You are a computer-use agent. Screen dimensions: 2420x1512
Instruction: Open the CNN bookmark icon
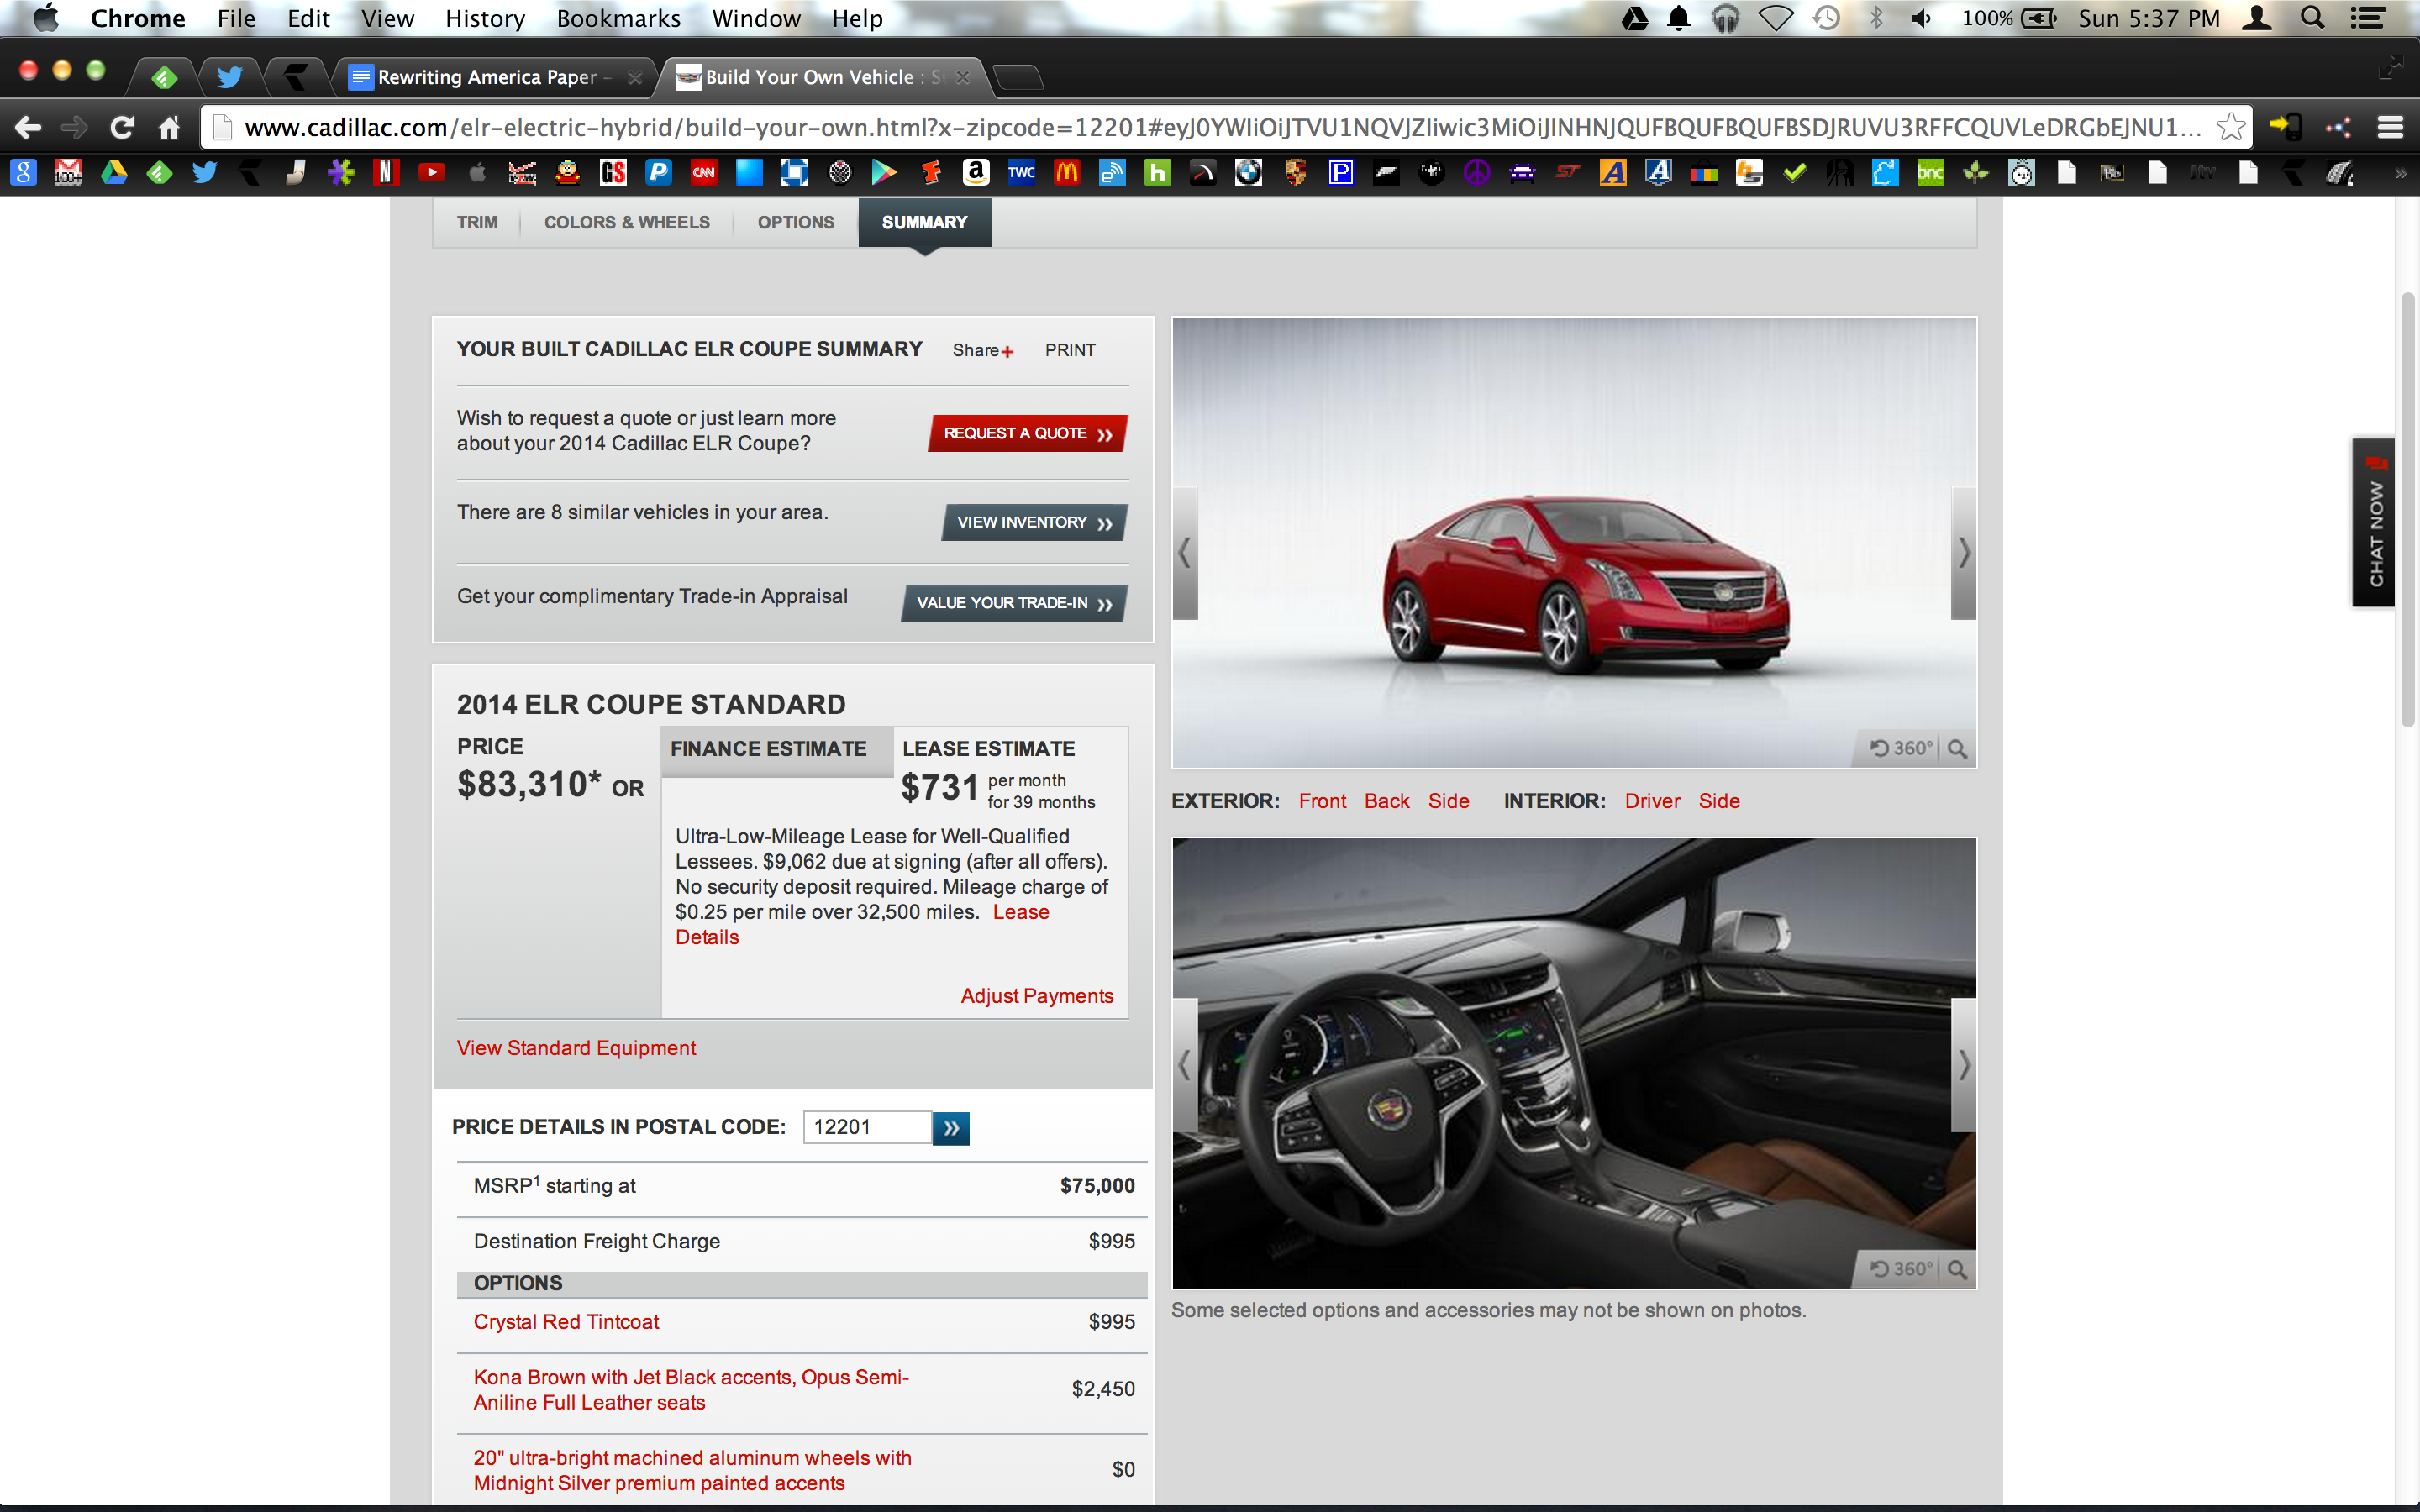[x=703, y=173]
